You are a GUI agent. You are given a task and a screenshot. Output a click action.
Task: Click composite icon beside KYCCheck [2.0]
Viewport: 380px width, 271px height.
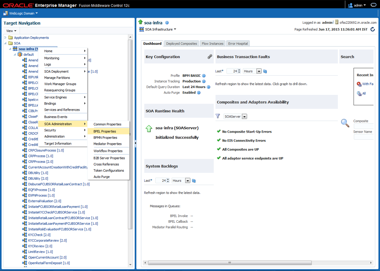click(x=25, y=235)
